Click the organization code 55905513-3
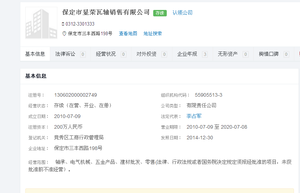300x193 pixels. pos(208,95)
